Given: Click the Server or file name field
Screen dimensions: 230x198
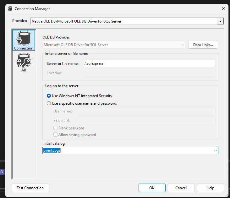Looking at the screenshot, I should click(149, 63).
